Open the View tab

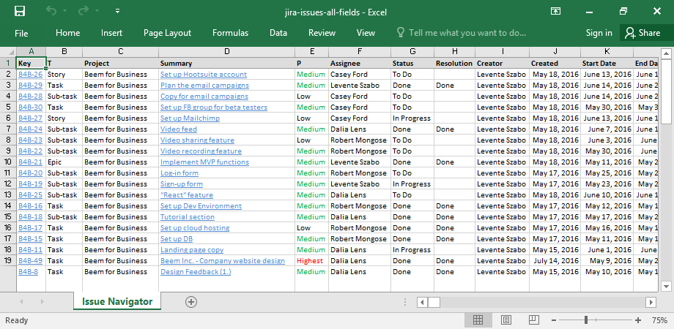point(366,33)
